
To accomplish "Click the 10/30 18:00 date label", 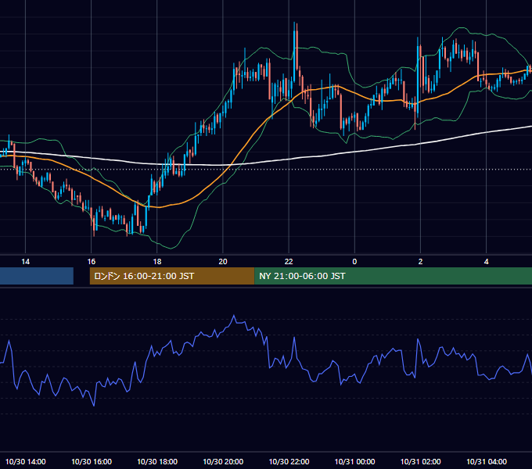I will tap(157, 461).
